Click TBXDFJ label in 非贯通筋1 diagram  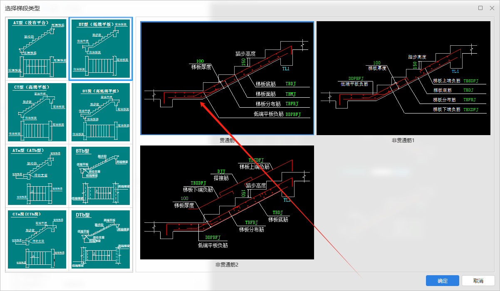tap(471, 109)
